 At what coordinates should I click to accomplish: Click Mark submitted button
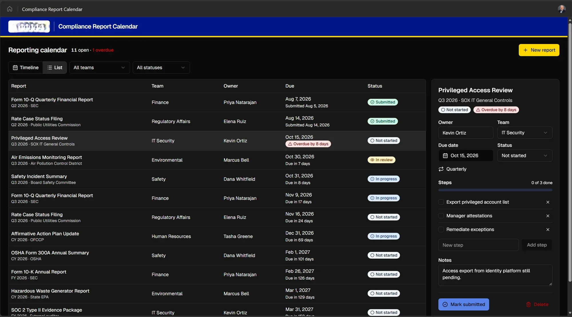coord(463,304)
